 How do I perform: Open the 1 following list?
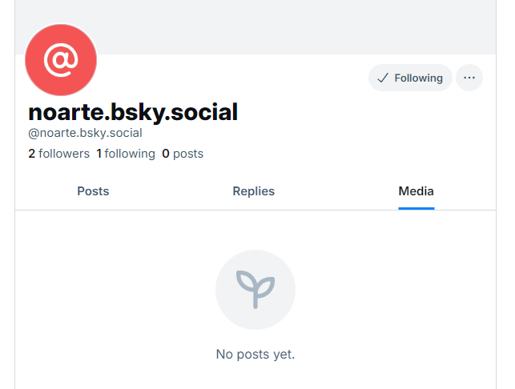[126, 154]
